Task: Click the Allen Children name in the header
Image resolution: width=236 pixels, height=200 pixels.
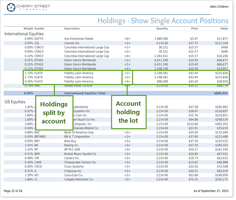Action: pos(218,6)
